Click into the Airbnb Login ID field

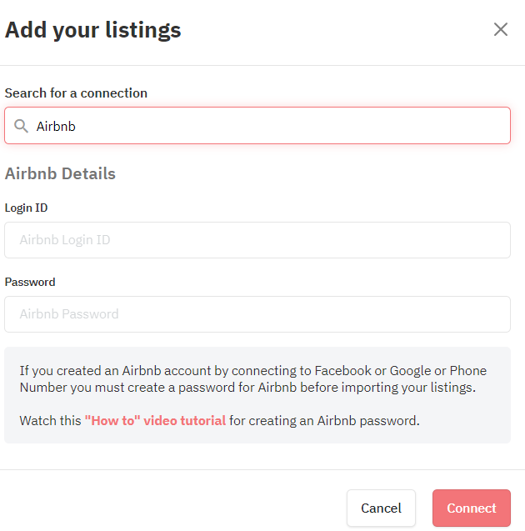click(257, 240)
